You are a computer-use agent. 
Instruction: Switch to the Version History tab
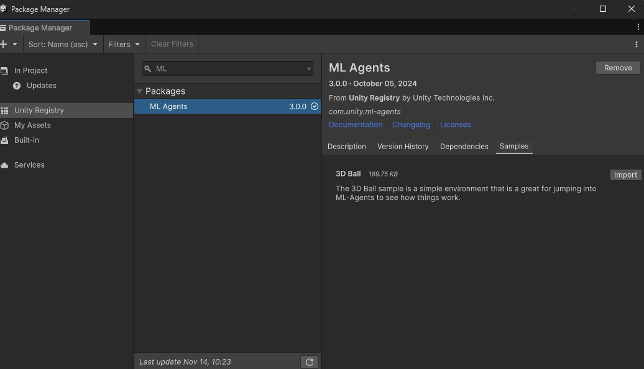pyautogui.click(x=403, y=147)
